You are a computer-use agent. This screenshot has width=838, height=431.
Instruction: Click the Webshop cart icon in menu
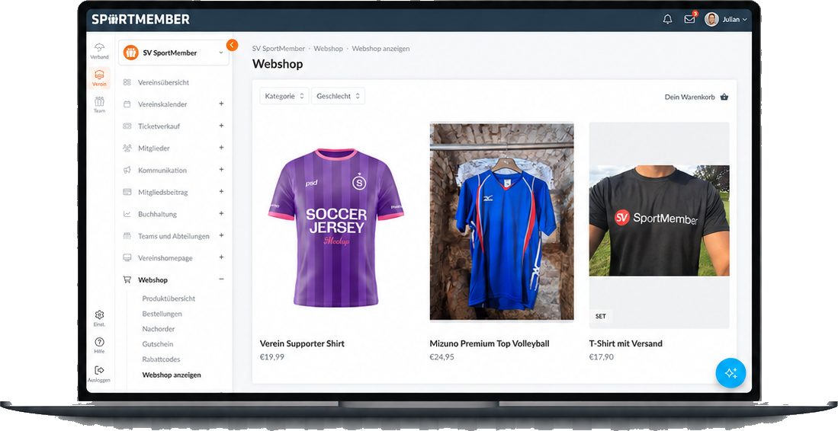click(127, 279)
